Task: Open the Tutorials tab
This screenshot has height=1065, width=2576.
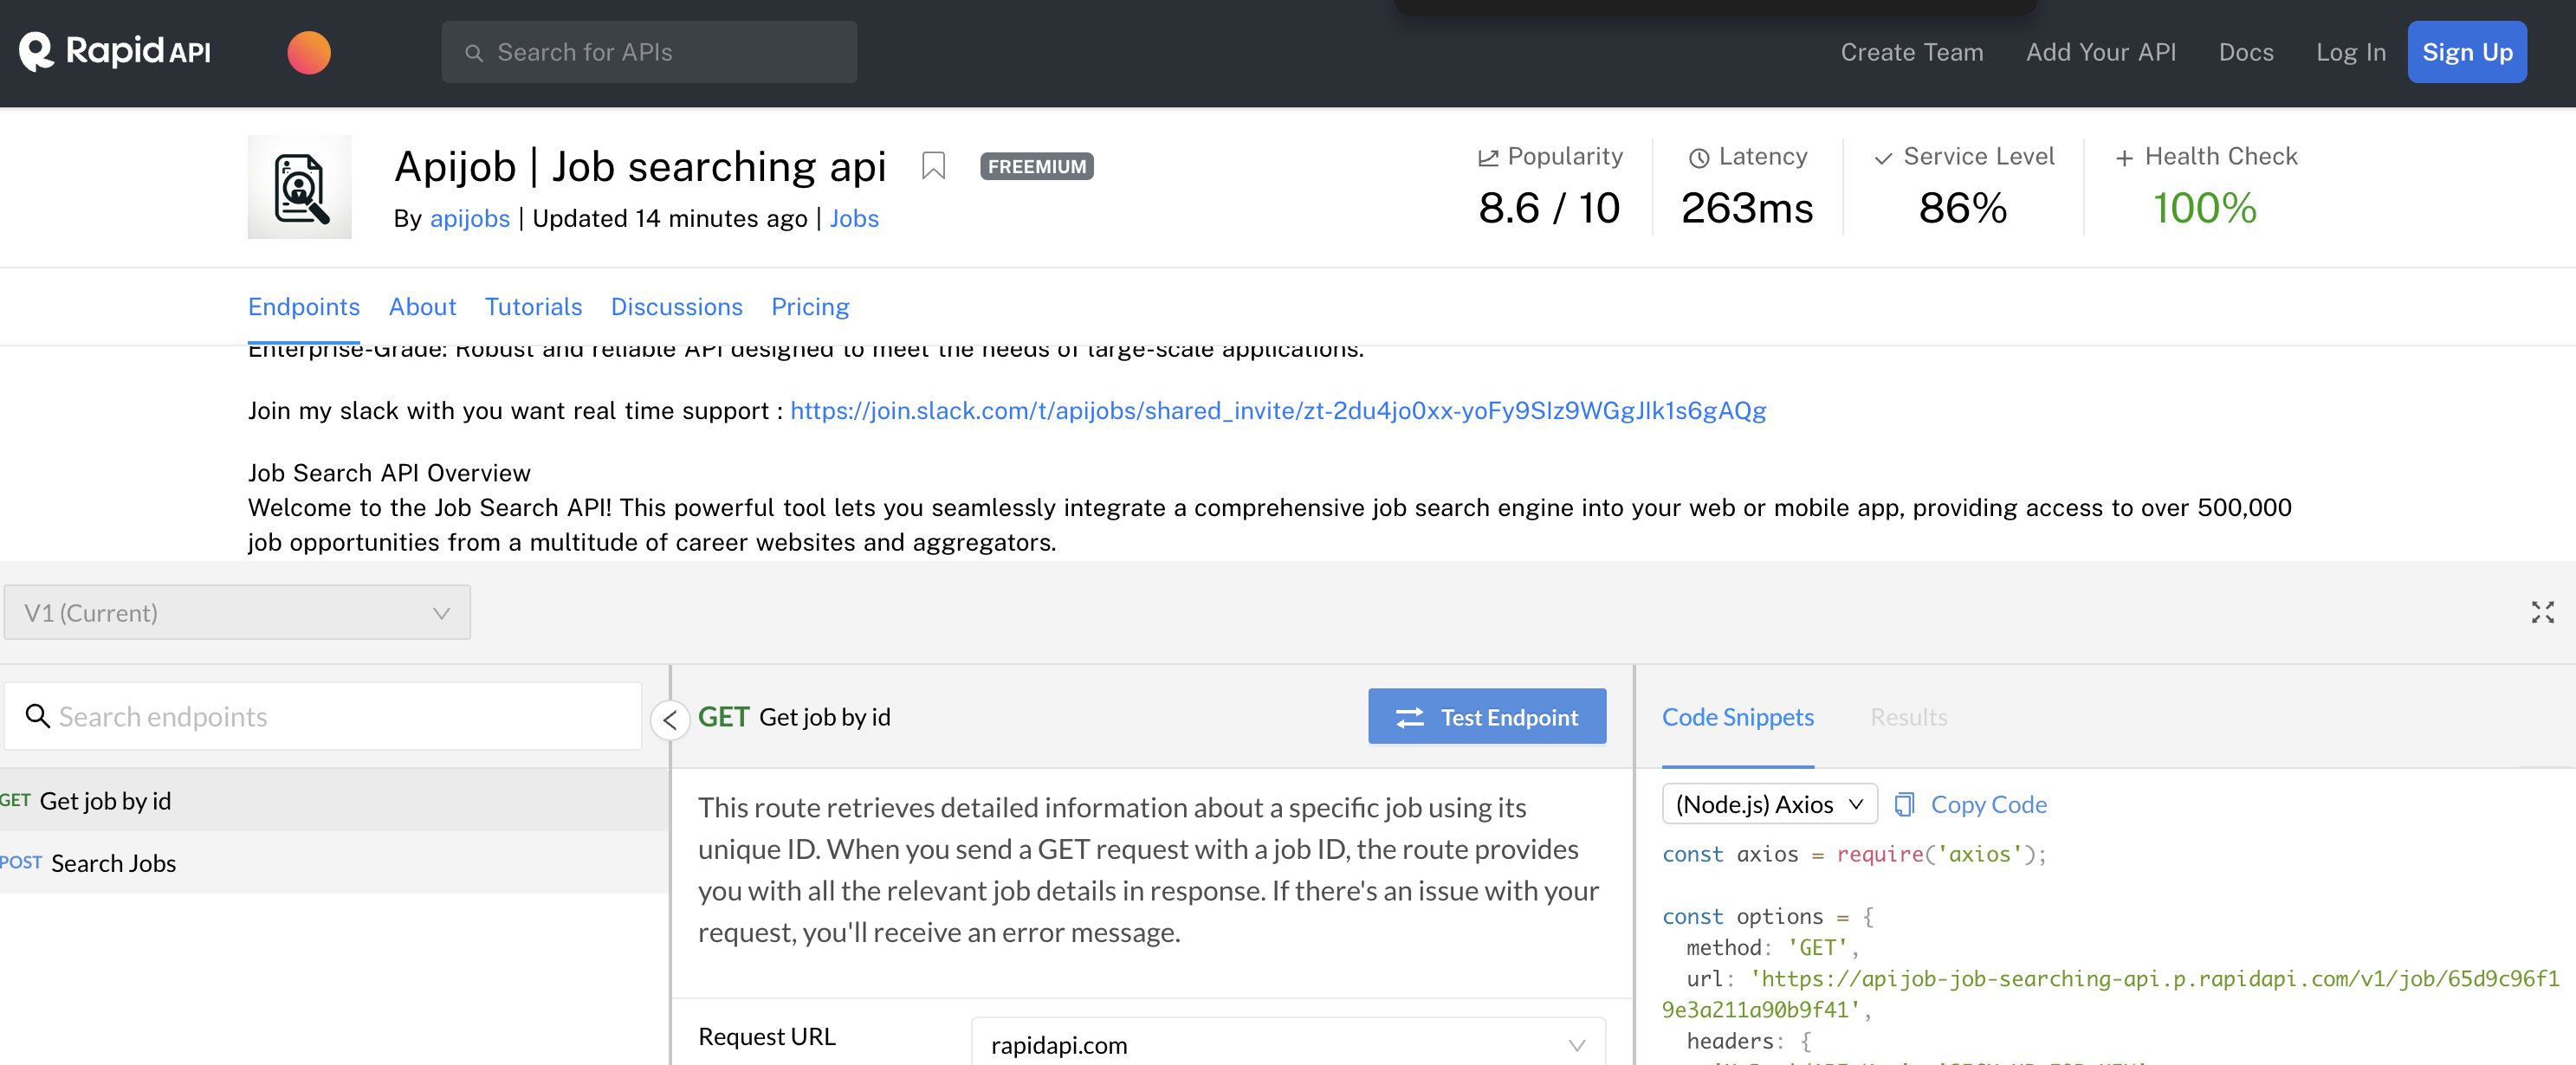Action: [533, 307]
